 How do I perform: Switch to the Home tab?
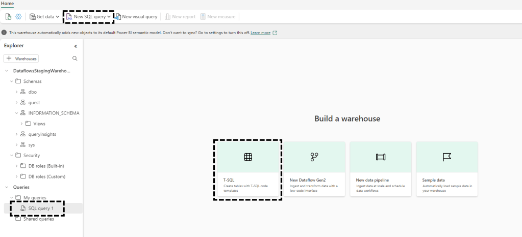point(7,3)
